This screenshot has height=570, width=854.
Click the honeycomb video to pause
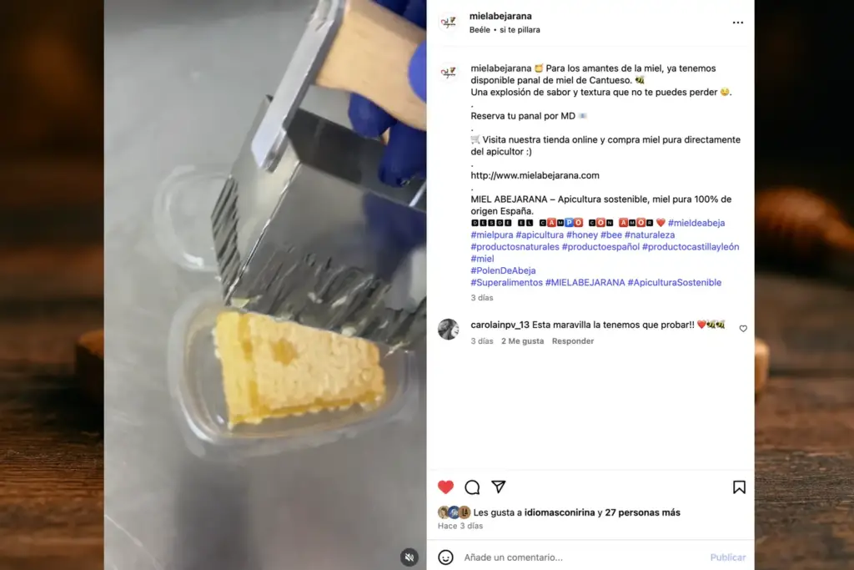[x=265, y=285]
